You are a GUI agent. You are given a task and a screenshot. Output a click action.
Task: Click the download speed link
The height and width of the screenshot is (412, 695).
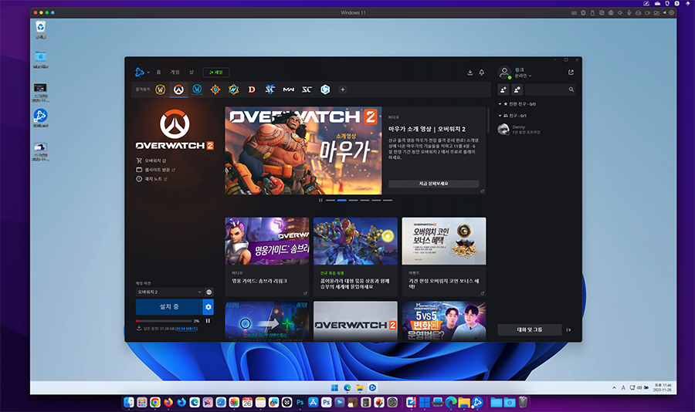(186, 329)
